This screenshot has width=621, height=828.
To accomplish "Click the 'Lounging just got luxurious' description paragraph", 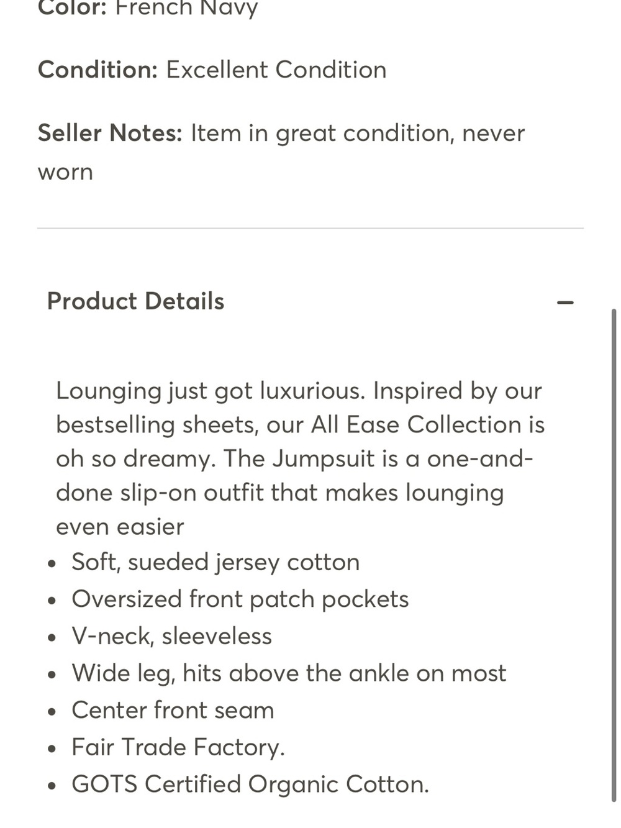I will pyautogui.click(x=301, y=458).
